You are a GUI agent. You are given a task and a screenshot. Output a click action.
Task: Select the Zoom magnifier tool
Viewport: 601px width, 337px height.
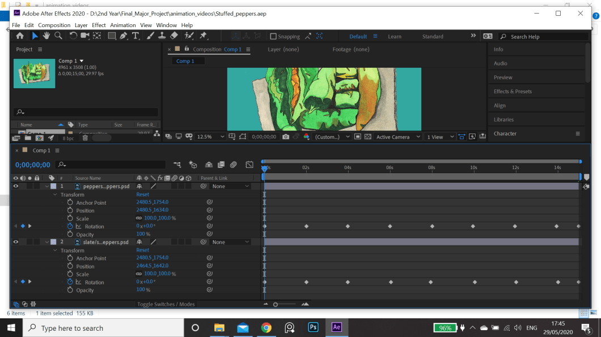(x=58, y=36)
